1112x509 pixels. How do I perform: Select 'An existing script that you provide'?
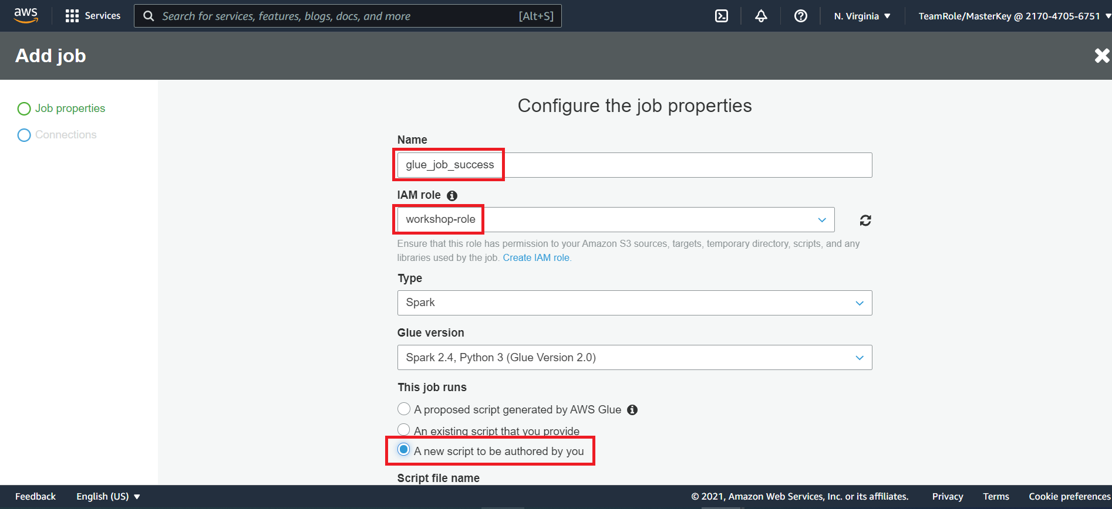(404, 430)
